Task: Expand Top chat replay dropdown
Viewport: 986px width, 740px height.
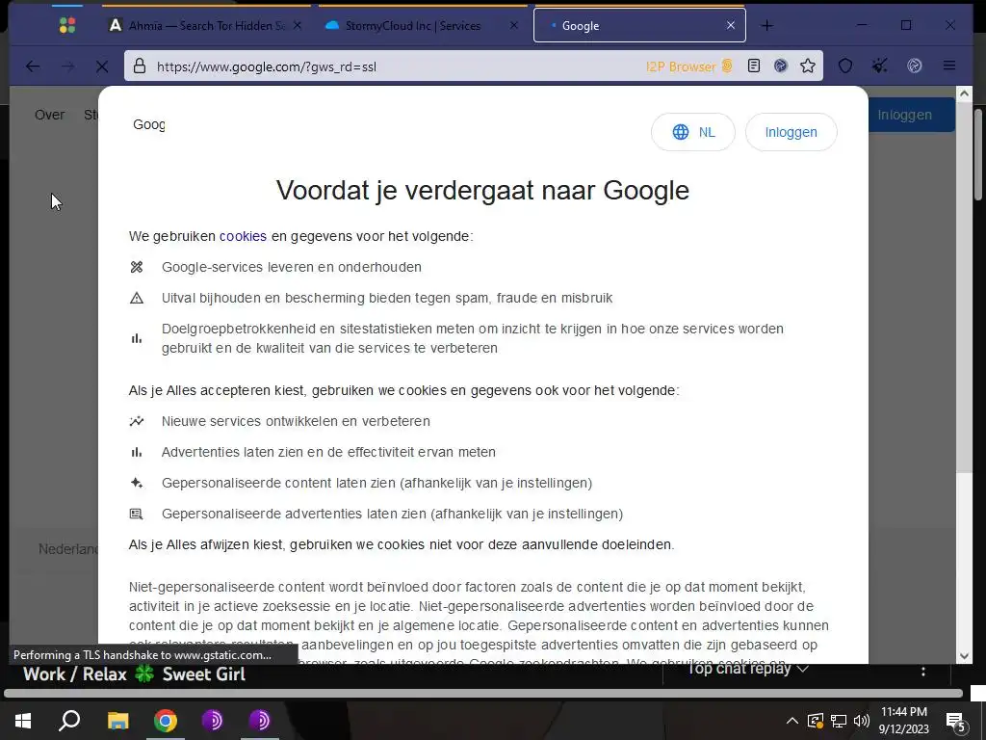Action: (747, 670)
